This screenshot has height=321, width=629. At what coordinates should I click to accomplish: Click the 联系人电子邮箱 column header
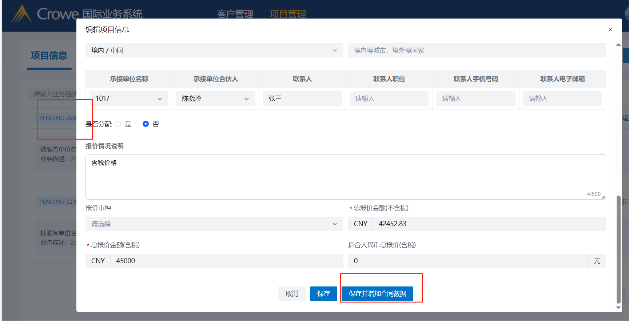point(562,79)
